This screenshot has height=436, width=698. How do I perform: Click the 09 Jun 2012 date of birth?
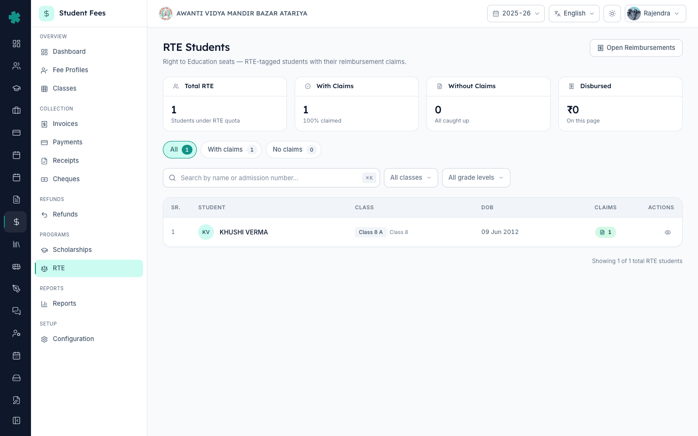(x=500, y=232)
